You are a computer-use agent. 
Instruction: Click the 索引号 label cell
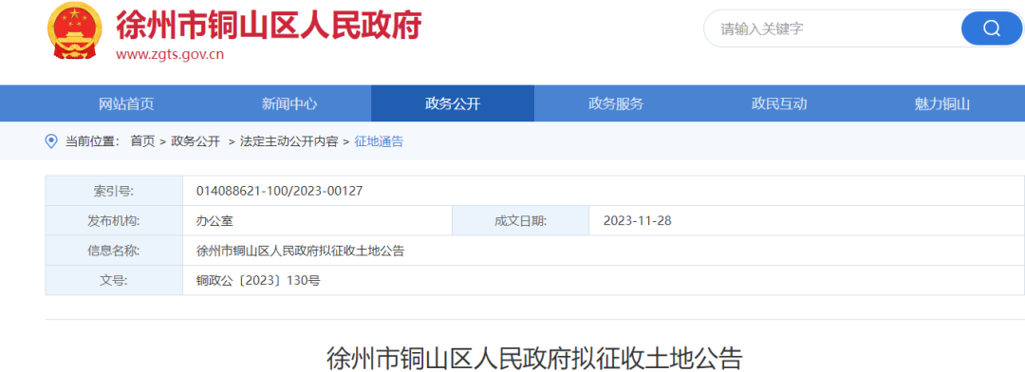[114, 191]
